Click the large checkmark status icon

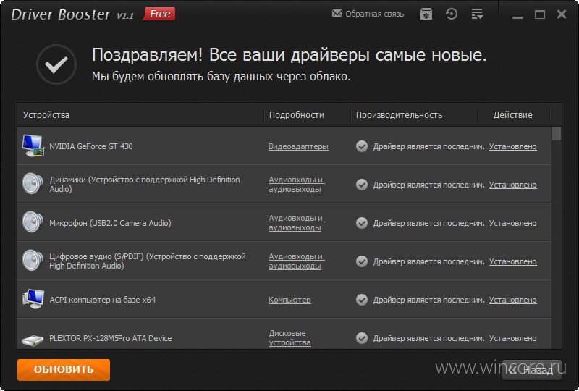(56, 64)
